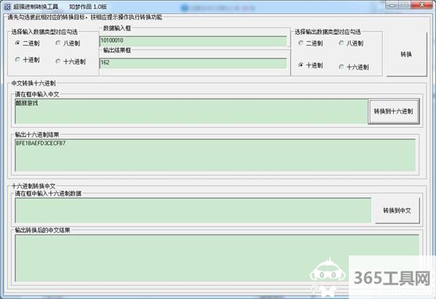Click the Chinese input box containing 酷猴游戏
The height and width of the screenshot is (299, 436).
tap(191, 111)
